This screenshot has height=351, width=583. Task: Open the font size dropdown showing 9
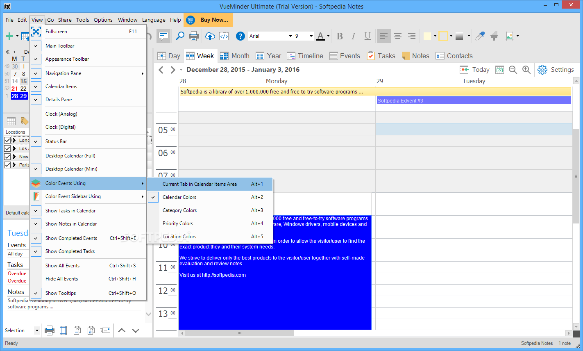click(311, 36)
